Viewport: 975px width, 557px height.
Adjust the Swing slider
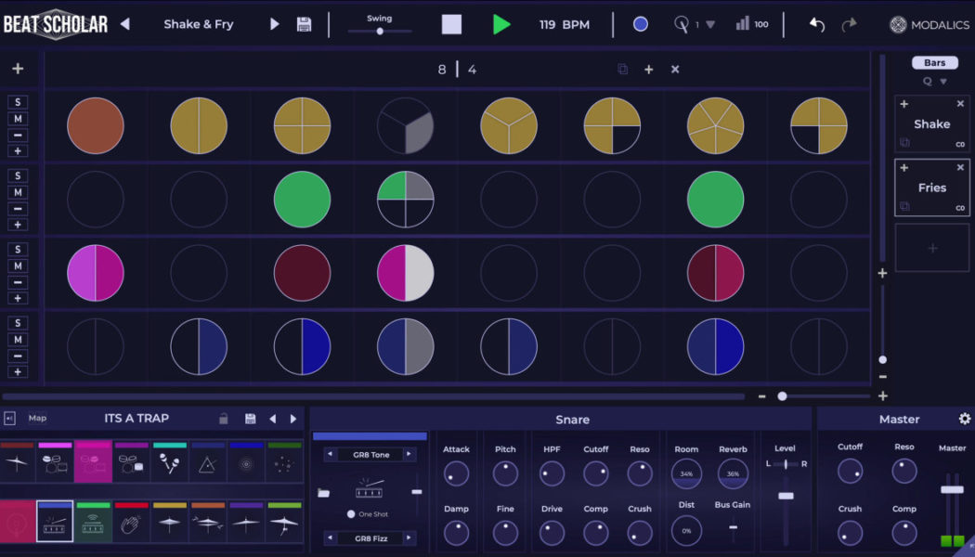pos(380,31)
